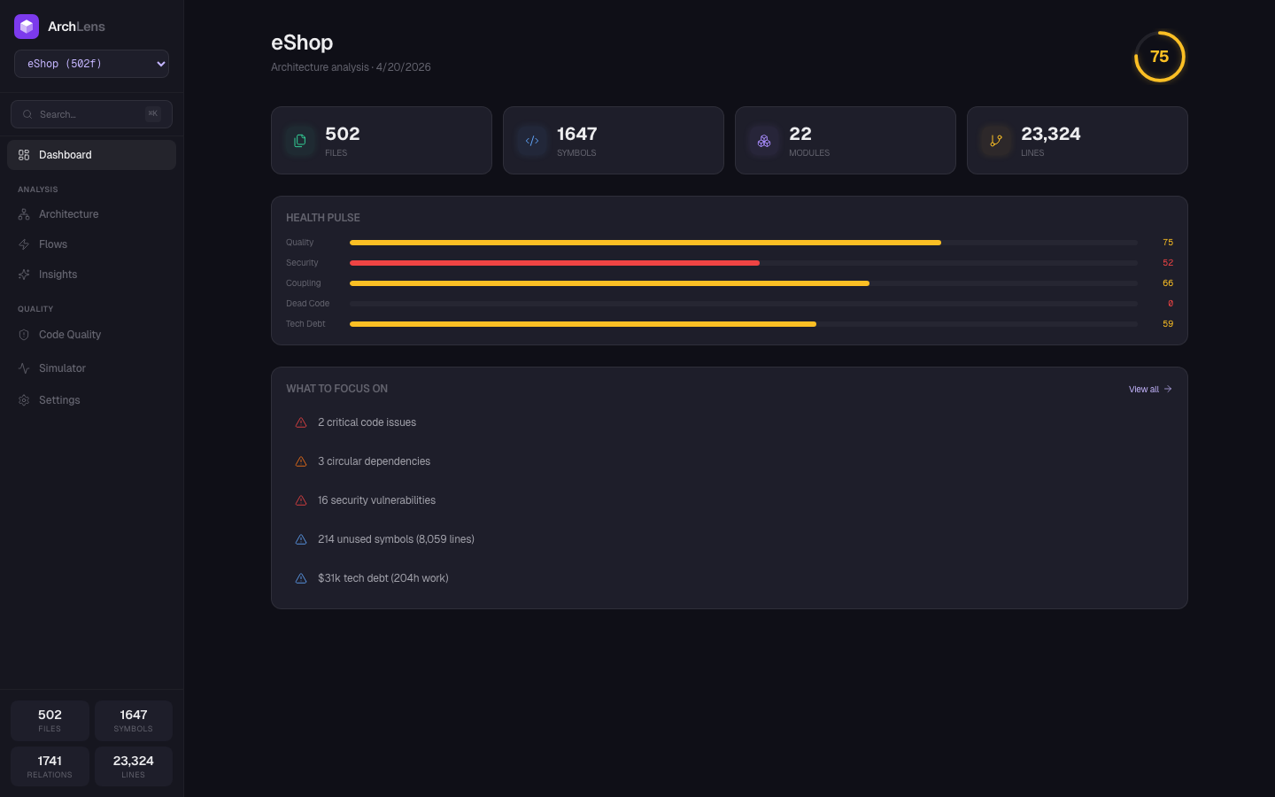The height and width of the screenshot is (797, 1275).
Task: Click the Insights sparkle icon
Action: (23, 274)
